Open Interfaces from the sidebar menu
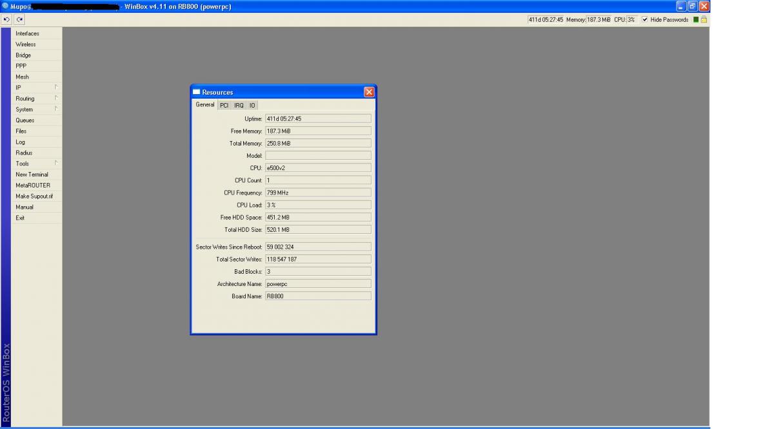774x429 pixels. tap(28, 33)
